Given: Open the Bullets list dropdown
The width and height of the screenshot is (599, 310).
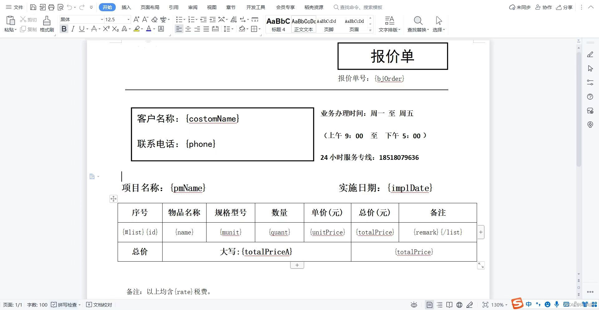Looking at the screenshot, I should pos(184,20).
